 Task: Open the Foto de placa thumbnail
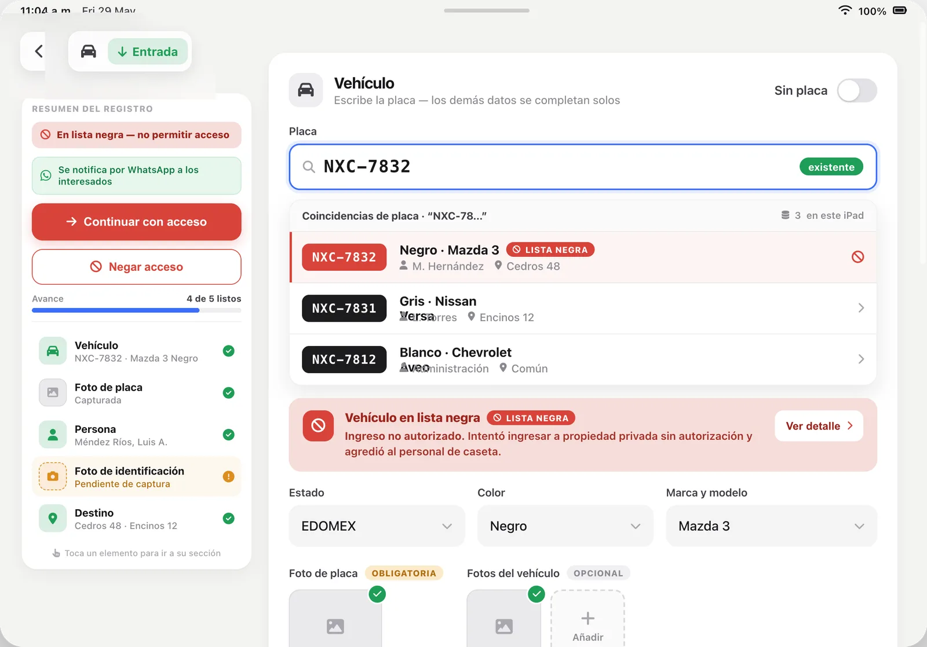[x=335, y=618]
